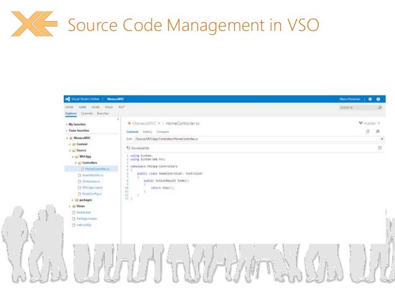Screen dimensions: 395x296
Task: Select the Compare tab
Action: (163, 132)
